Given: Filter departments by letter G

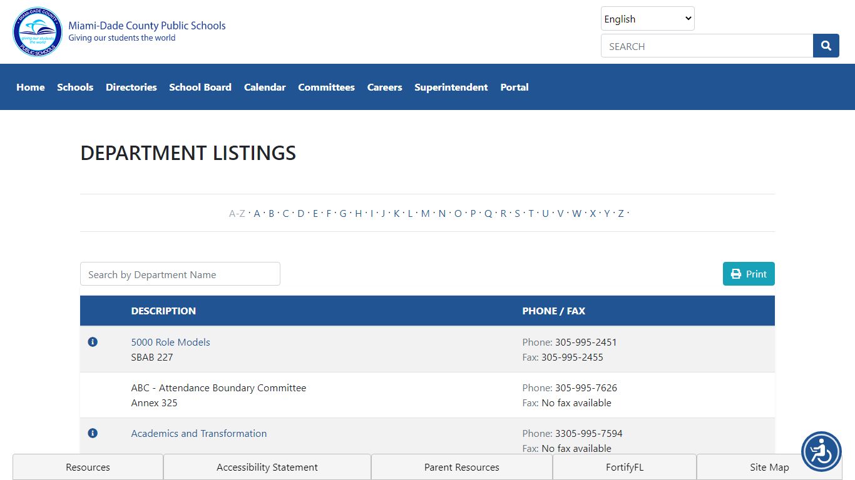Looking at the screenshot, I should tap(343, 213).
